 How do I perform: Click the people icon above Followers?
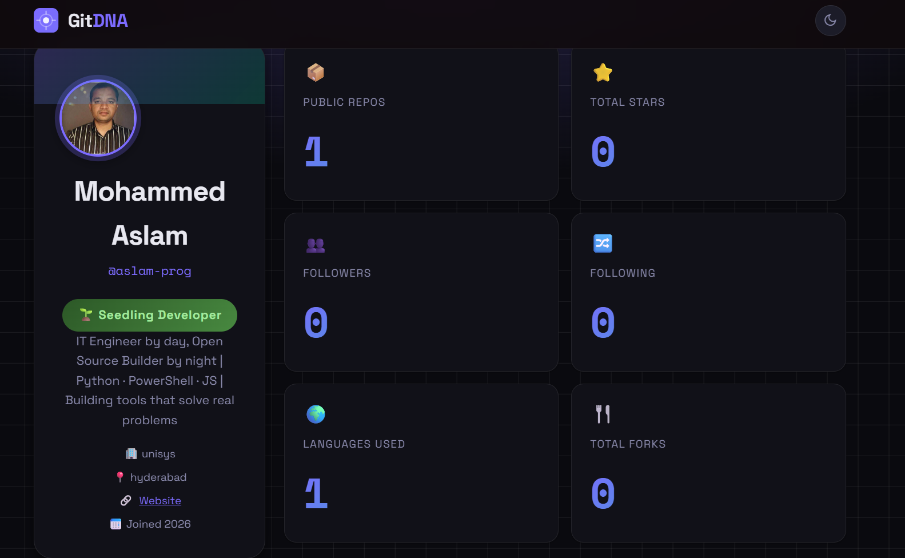(316, 245)
